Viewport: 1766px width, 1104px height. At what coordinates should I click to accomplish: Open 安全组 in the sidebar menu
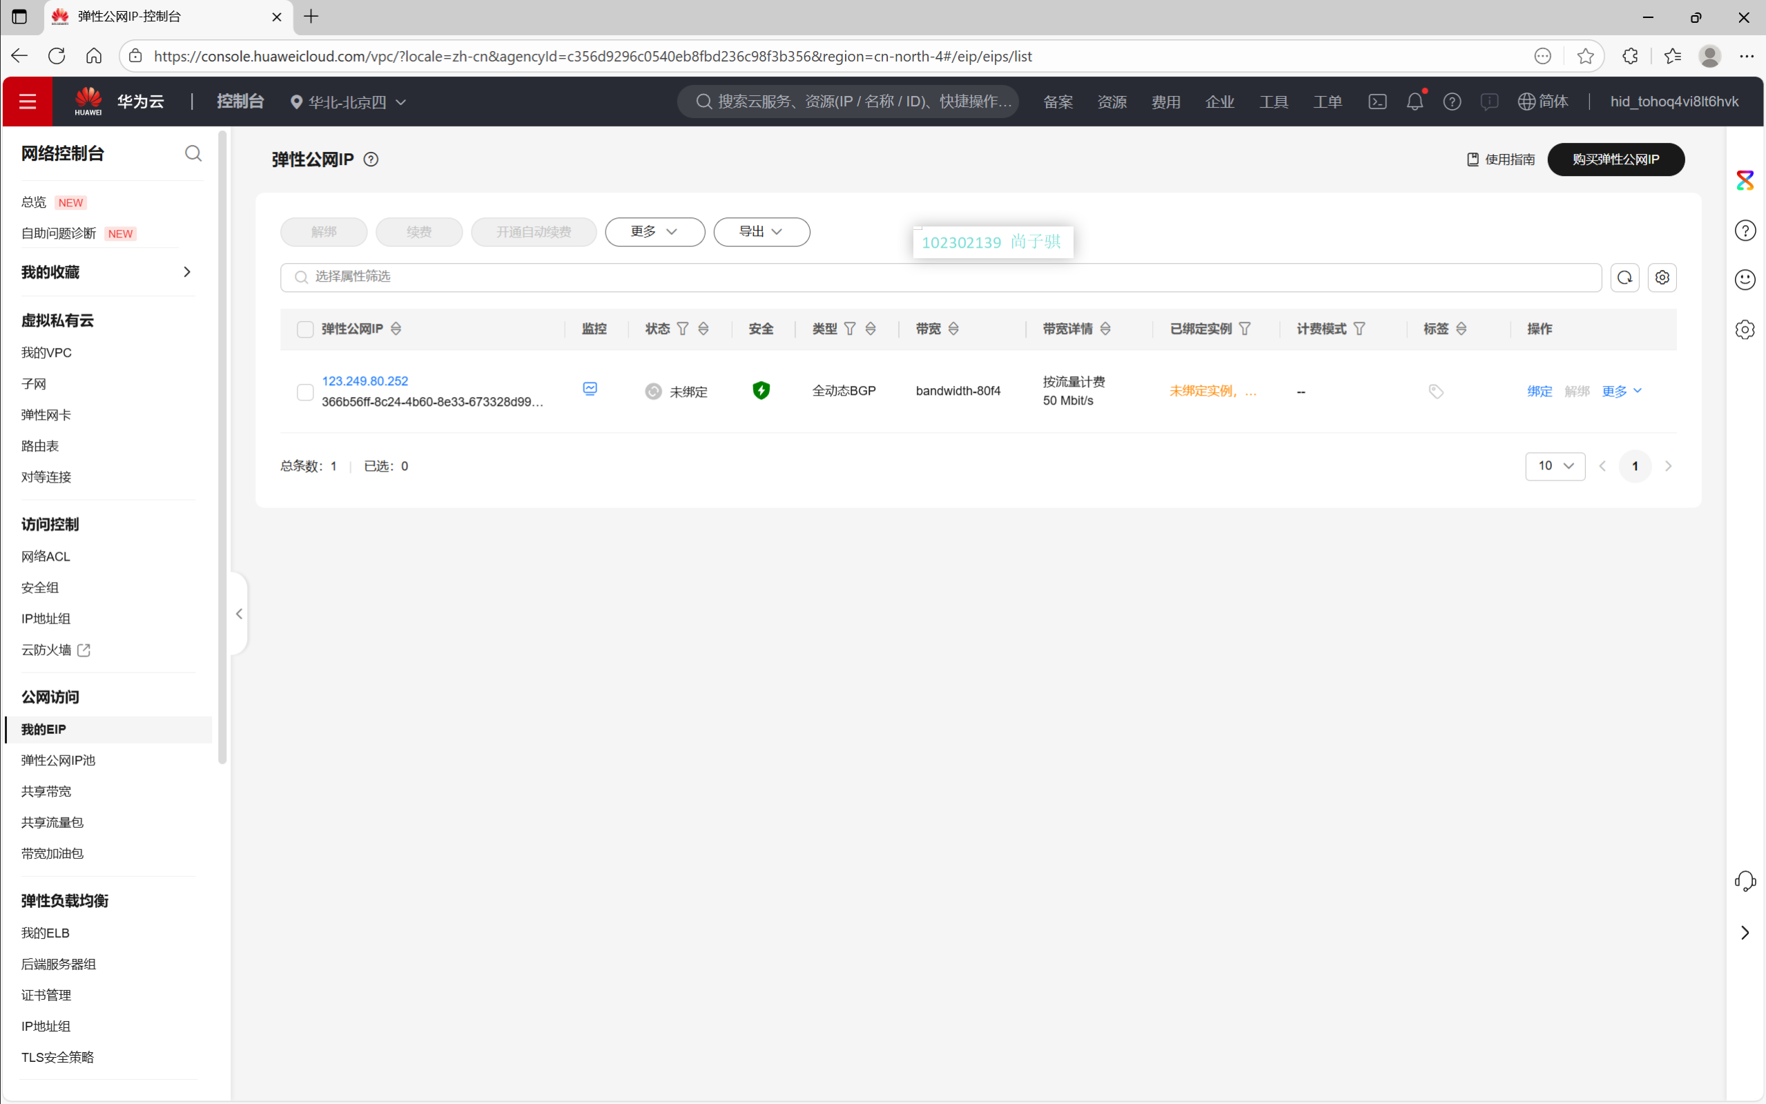[x=40, y=587]
